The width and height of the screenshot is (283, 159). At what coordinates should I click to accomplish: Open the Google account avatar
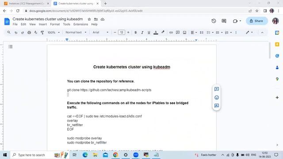tap(275, 21)
